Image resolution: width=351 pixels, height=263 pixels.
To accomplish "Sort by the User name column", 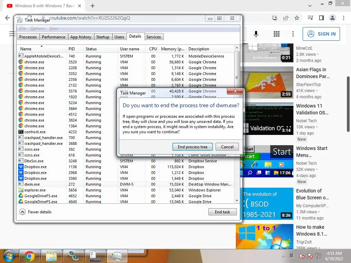I will 131,49.
